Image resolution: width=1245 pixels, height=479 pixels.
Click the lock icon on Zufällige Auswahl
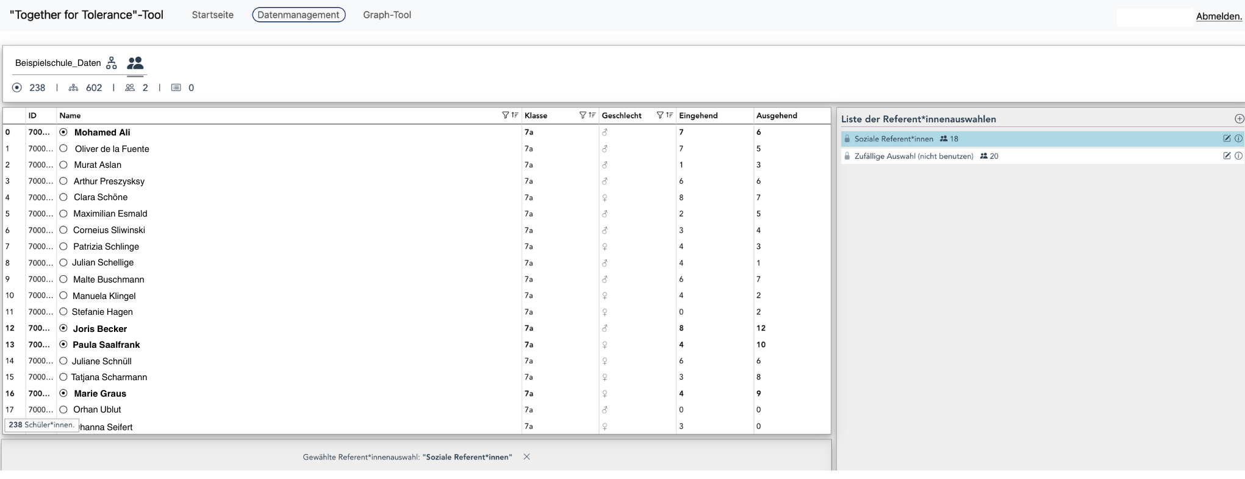point(847,156)
